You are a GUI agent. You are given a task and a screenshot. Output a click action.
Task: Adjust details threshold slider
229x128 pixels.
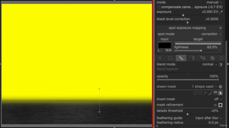pos(187,114)
